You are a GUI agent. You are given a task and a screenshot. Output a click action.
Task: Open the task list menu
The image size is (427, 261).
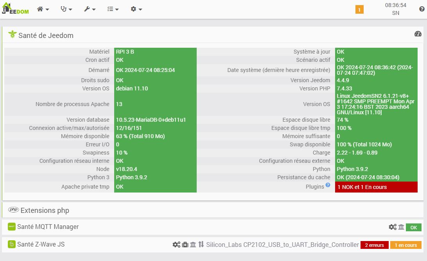coord(113,9)
